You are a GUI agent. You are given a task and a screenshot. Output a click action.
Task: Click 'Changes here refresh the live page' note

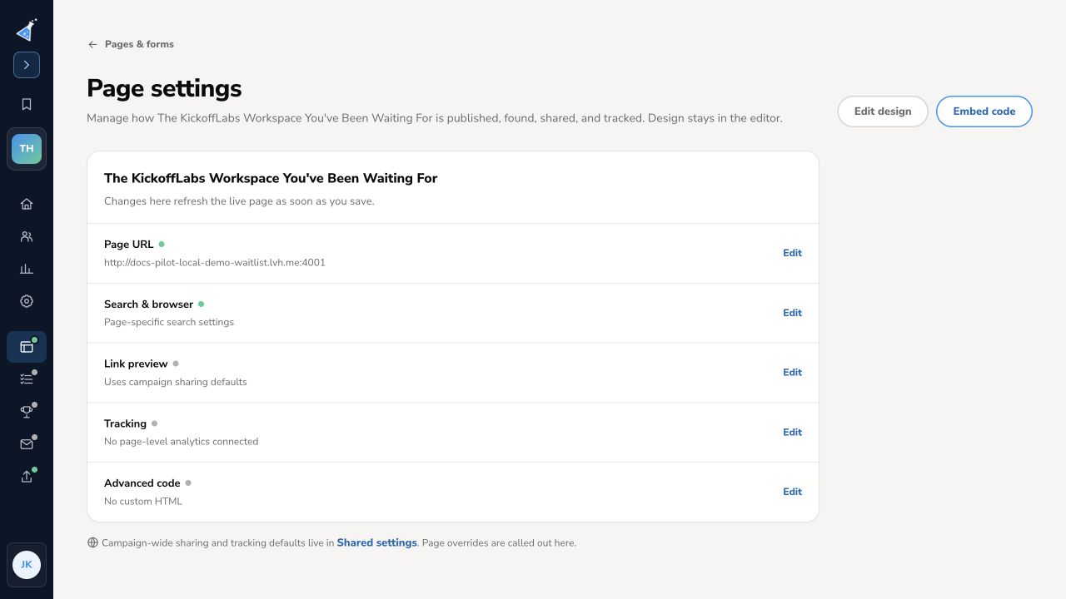239,201
